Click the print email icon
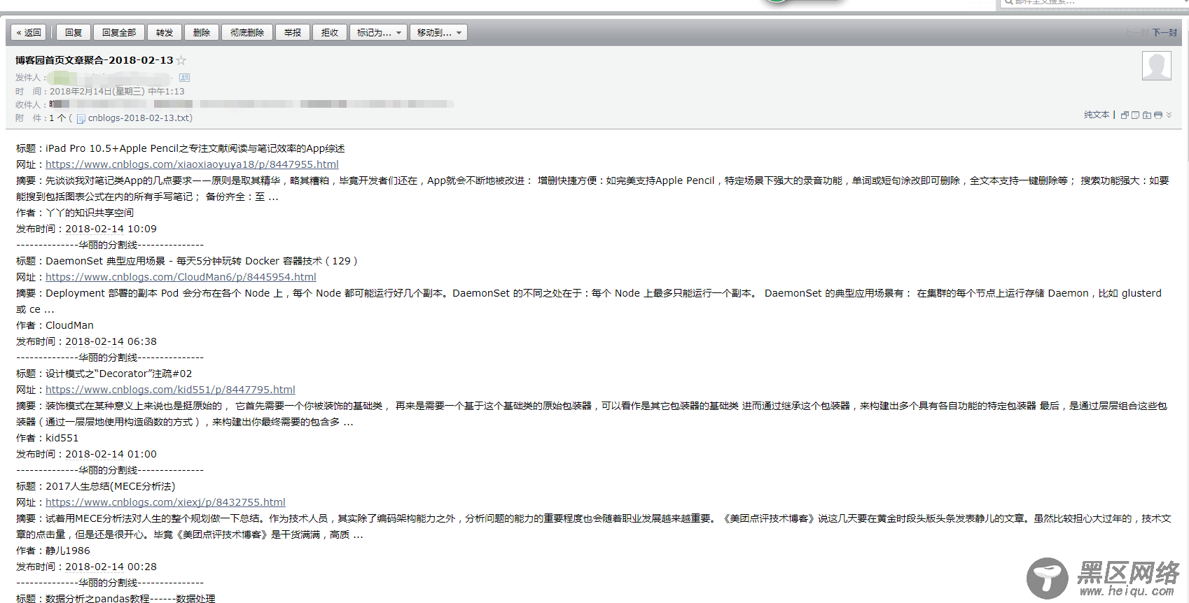Viewport: 1189px width, 603px height. coord(1157,115)
